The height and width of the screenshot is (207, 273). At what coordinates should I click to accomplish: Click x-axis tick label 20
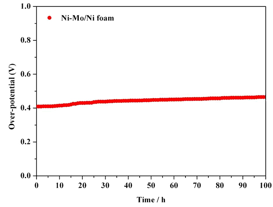(82, 185)
